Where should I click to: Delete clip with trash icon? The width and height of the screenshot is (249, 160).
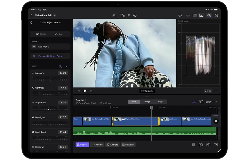click(193, 145)
